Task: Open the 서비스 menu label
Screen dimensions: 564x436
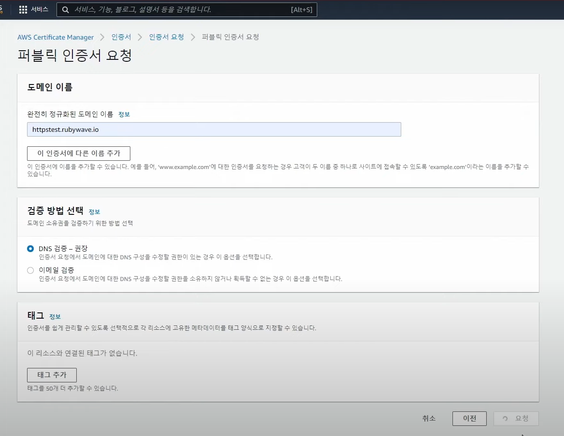Action: (40, 9)
